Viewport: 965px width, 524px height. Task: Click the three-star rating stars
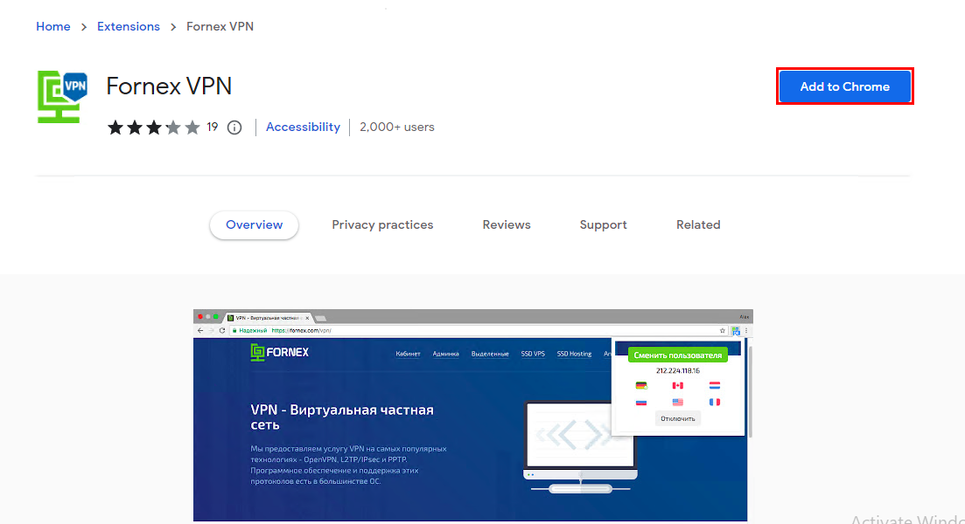click(x=154, y=128)
